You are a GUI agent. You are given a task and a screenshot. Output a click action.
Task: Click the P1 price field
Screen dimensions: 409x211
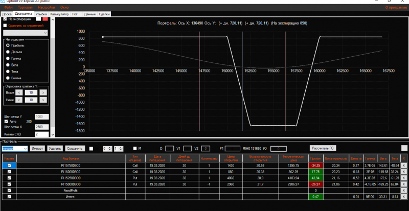[233, 148]
